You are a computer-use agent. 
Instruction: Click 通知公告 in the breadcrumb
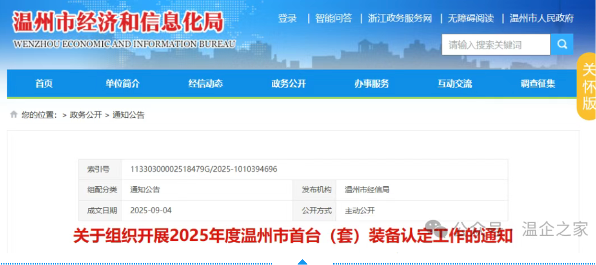(128, 115)
